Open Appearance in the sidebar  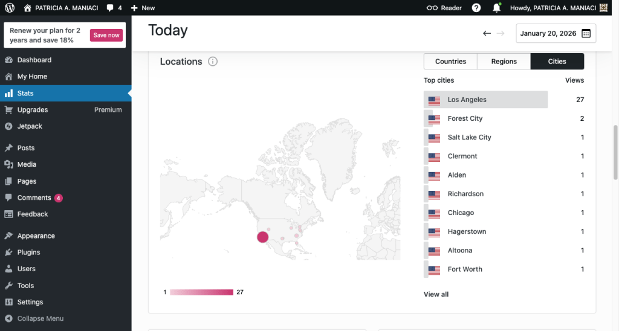tap(36, 236)
